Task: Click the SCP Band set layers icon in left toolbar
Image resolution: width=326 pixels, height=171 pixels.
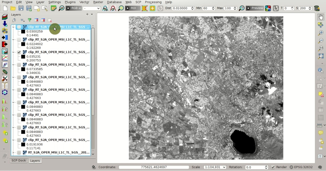Action: 5,17
